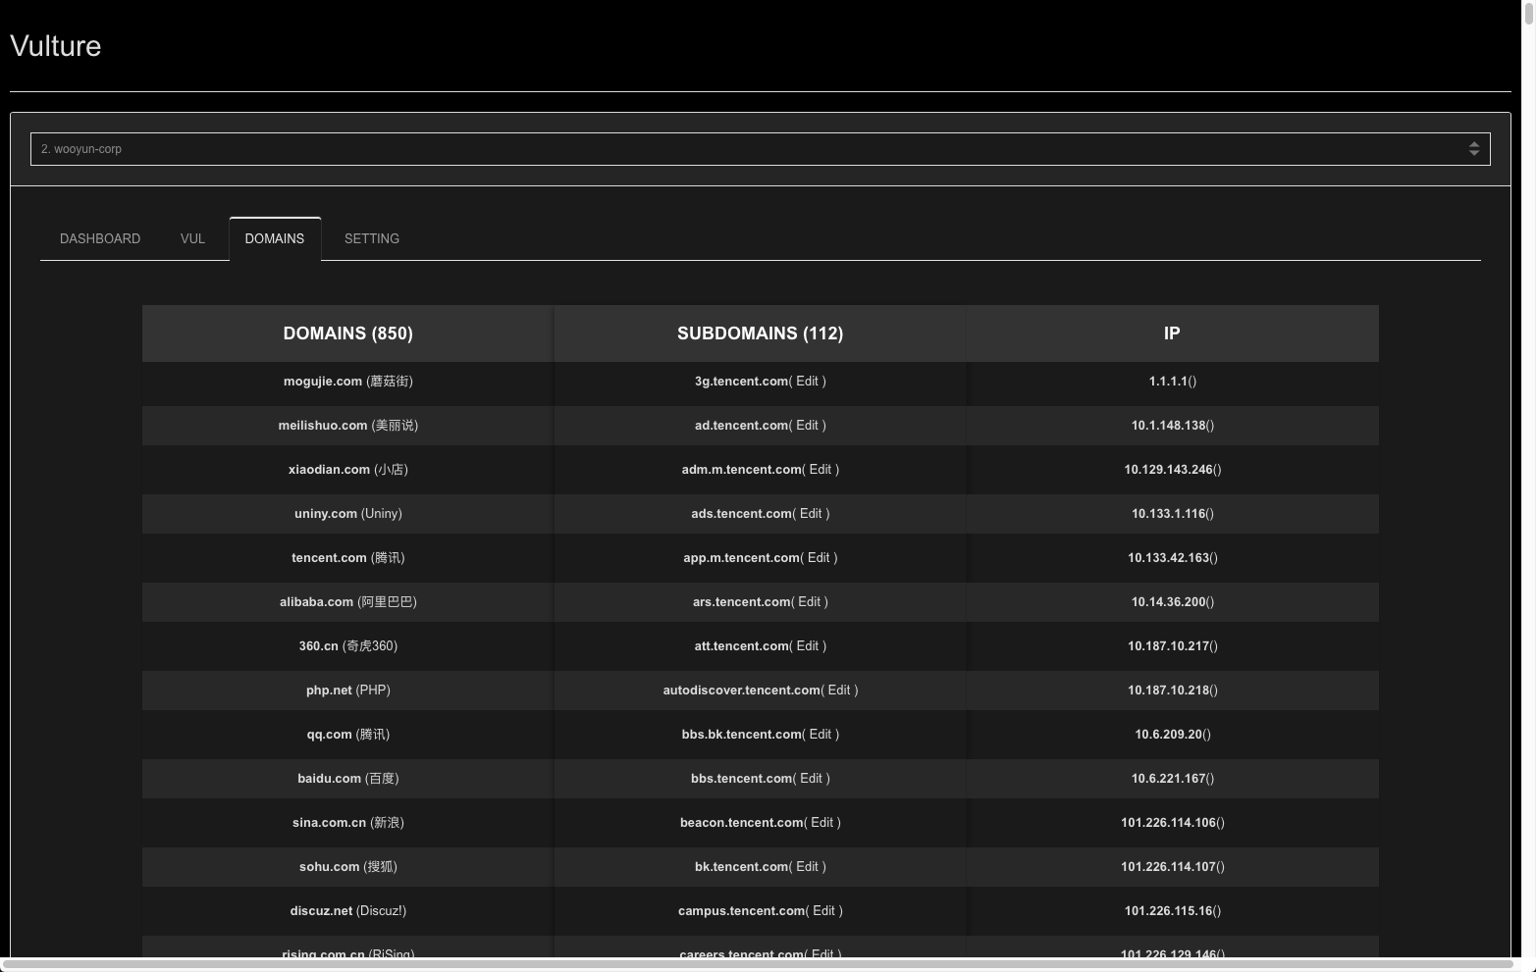Click the IP address 10.133.1.116

point(1168,514)
